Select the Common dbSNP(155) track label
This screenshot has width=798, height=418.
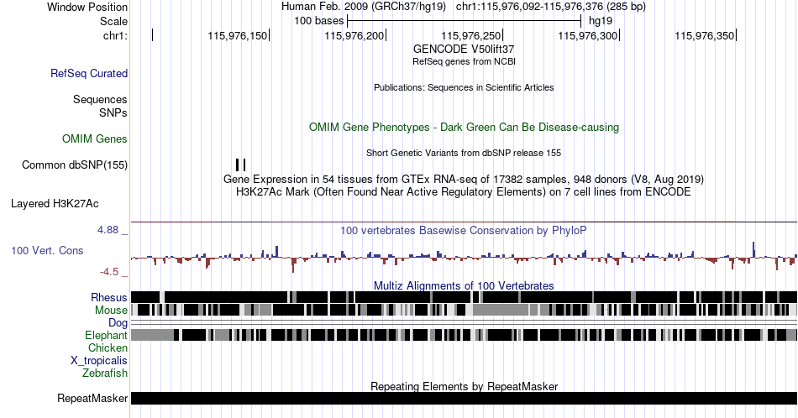[75, 165]
